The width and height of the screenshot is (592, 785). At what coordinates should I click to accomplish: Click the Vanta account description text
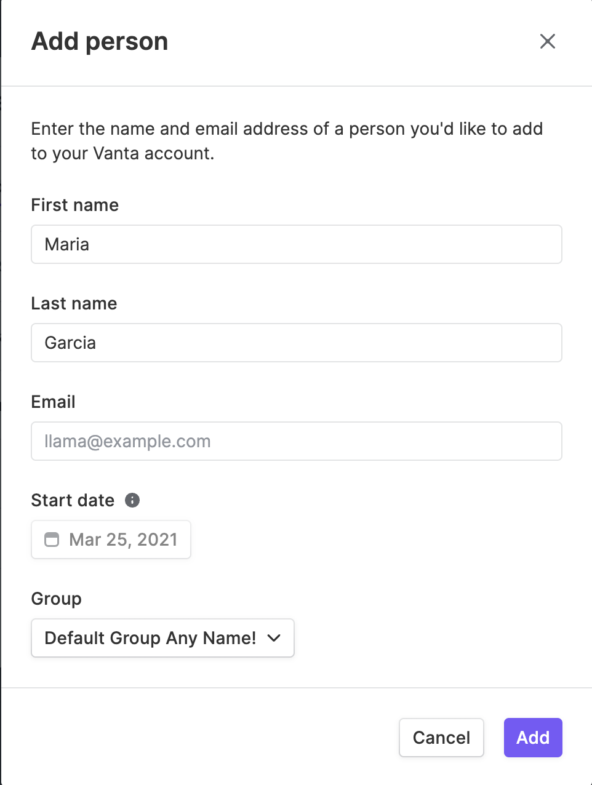coord(287,141)
